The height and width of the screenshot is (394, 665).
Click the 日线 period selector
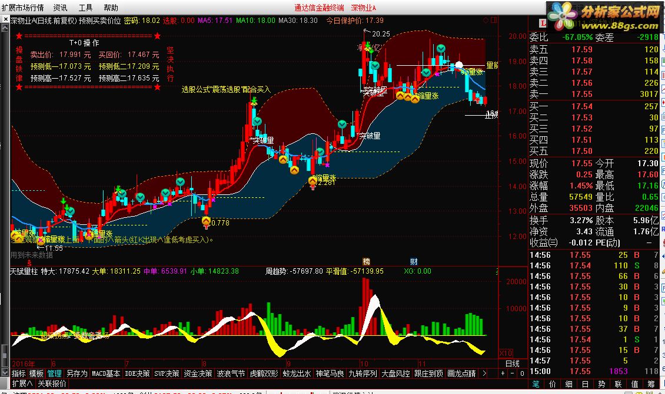tap(513, 363)
